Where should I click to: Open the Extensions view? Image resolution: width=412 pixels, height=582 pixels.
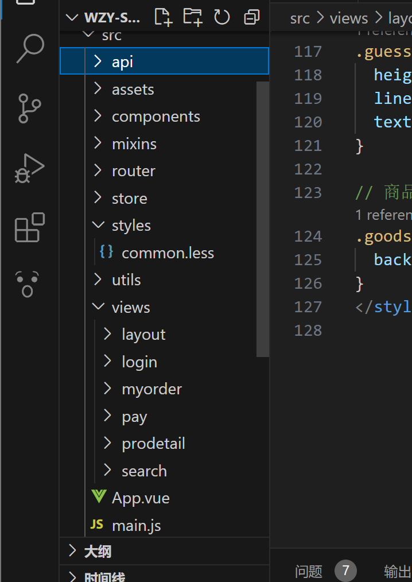29,227
